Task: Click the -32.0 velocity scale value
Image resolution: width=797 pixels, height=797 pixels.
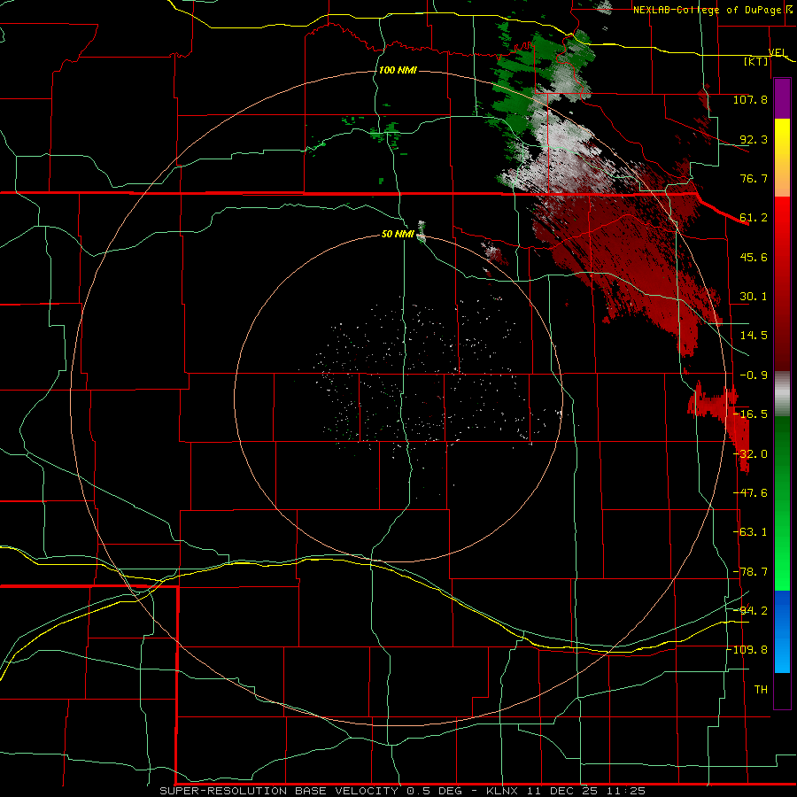Action: (750, 454)
